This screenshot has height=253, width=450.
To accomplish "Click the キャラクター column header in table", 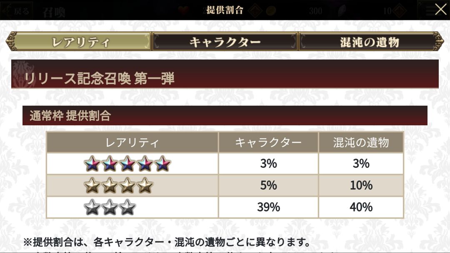I will click(x=268, y=142).
